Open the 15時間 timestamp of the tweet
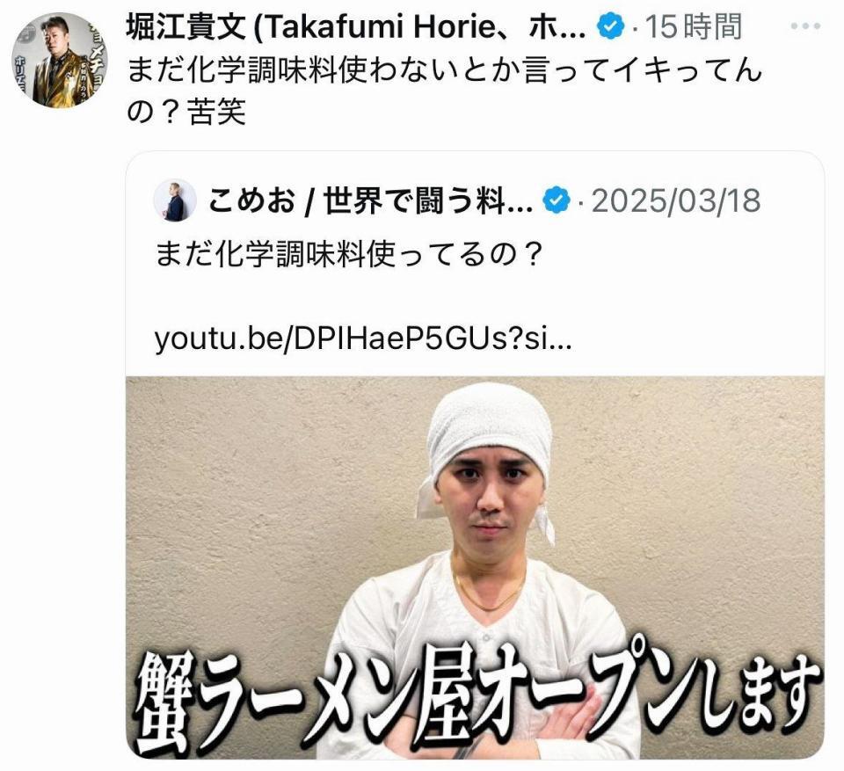 [694, 27]
